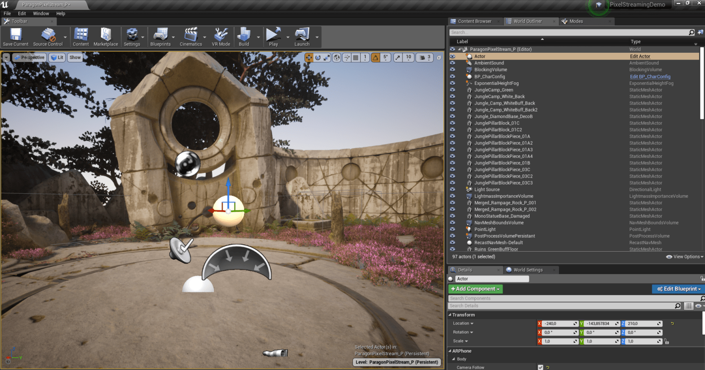Click the VR Mode toolbar icon
Screen dimensions: 705x370
[221, 37]
